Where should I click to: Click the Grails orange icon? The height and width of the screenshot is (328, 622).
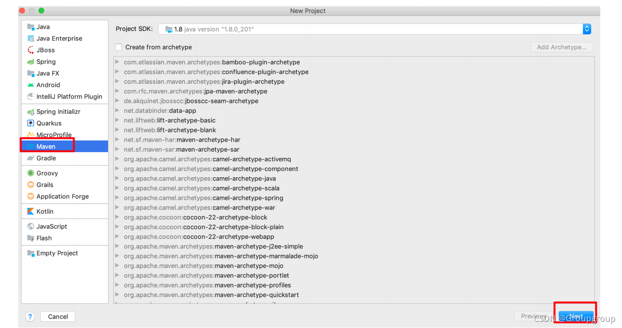[x=31, y=185]
